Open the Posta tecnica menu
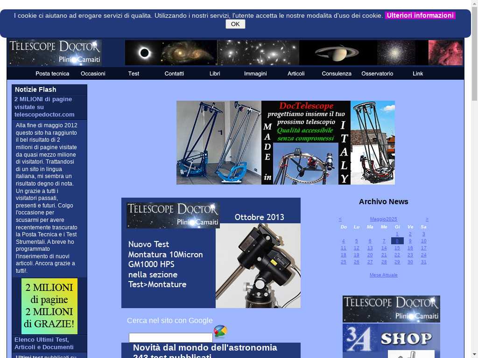This screenshot has width=478, height=358. pyautogui.click(x=52, y=74)
